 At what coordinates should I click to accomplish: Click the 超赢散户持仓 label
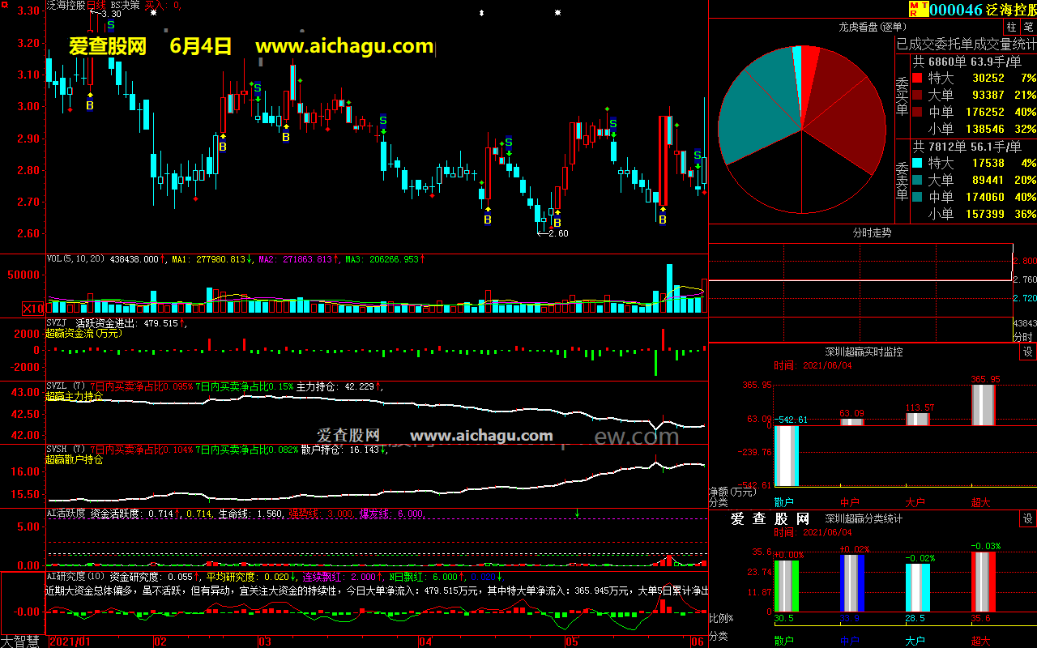pos(75,459)
